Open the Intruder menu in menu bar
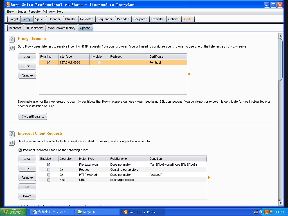Image resolution: width=288 pixels, height=216 pixels. (x=21, y=12)
